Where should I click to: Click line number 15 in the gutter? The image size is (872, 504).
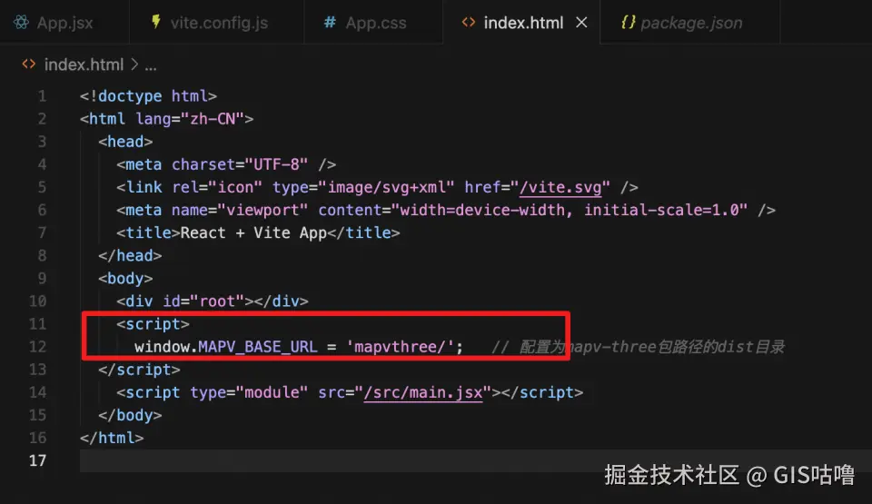[38, 416]
